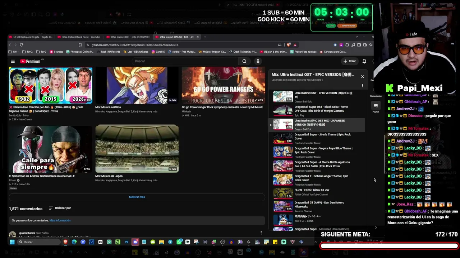The image size is (460, 258).
Task: Open the Secretos bookmark
Action: pyautogui.click(x=56, y=52)
